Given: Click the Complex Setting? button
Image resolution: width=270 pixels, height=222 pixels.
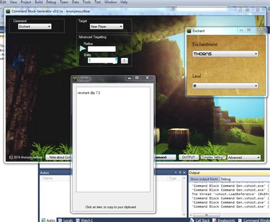Looking at the screenshot, I should coord(213,157).
